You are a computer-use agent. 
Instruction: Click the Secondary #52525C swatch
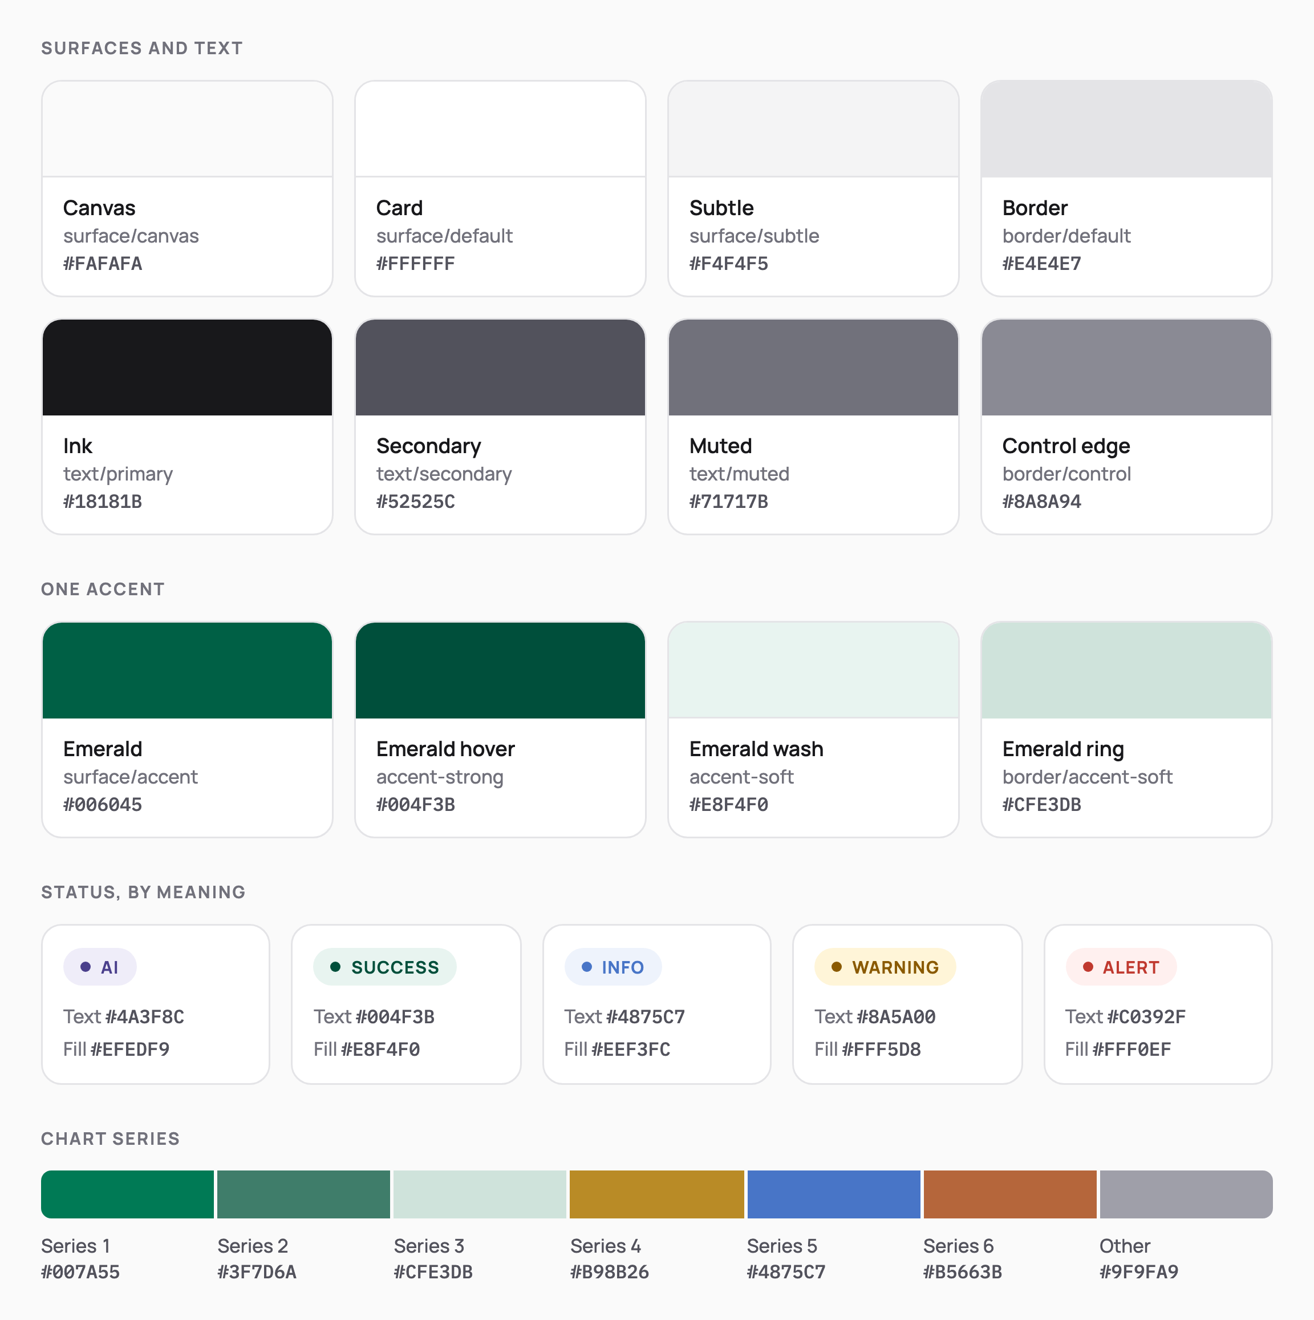click(x=500, y=368)
